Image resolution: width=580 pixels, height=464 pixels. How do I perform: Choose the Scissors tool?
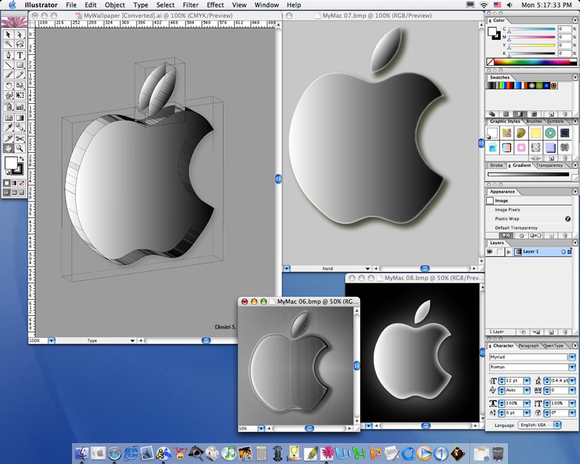(x=19, y=139)
